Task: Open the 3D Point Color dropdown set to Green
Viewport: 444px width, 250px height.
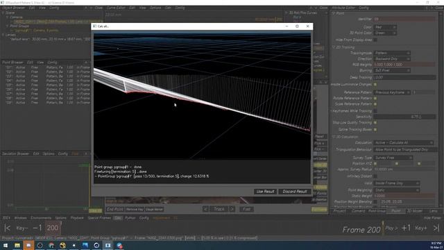Action: pyautogui.click(x=384, y=33)
